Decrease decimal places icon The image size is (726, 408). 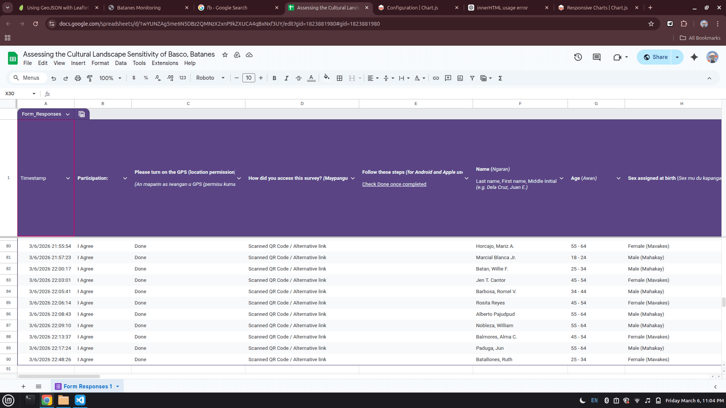[x=158, y=78]
